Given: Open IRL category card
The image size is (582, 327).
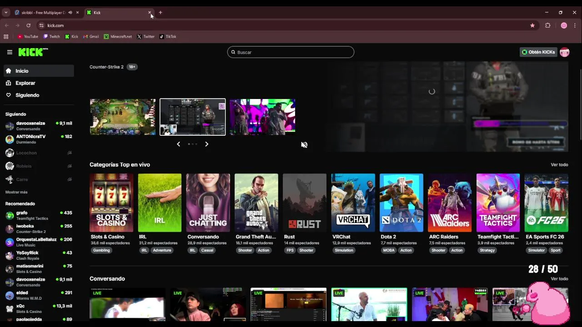Looking at the screenshot, I should point(160,203).
